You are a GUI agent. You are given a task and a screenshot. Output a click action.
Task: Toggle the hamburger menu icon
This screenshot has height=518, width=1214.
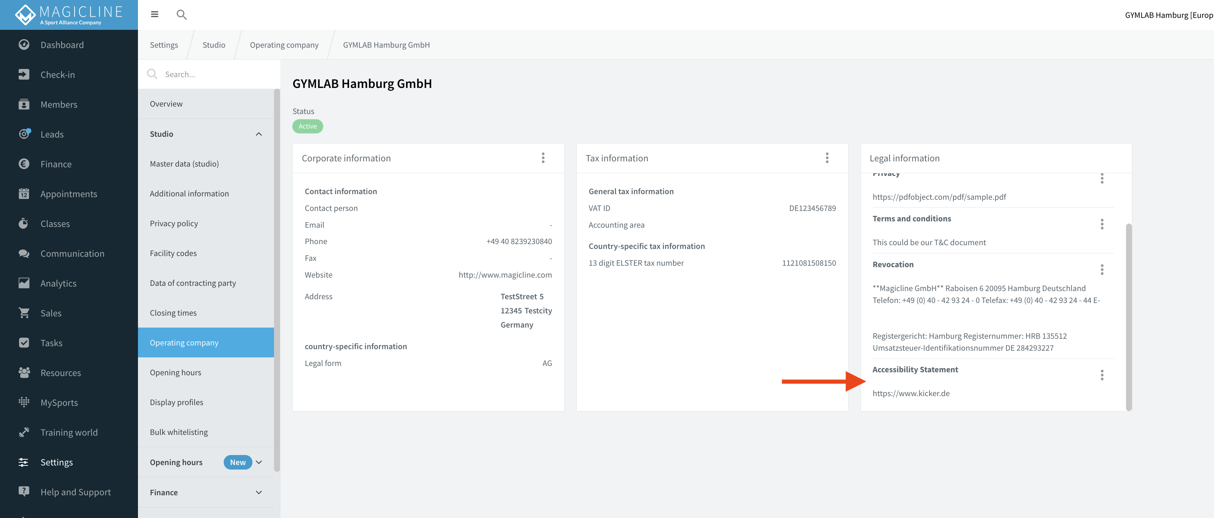point(155,14)
